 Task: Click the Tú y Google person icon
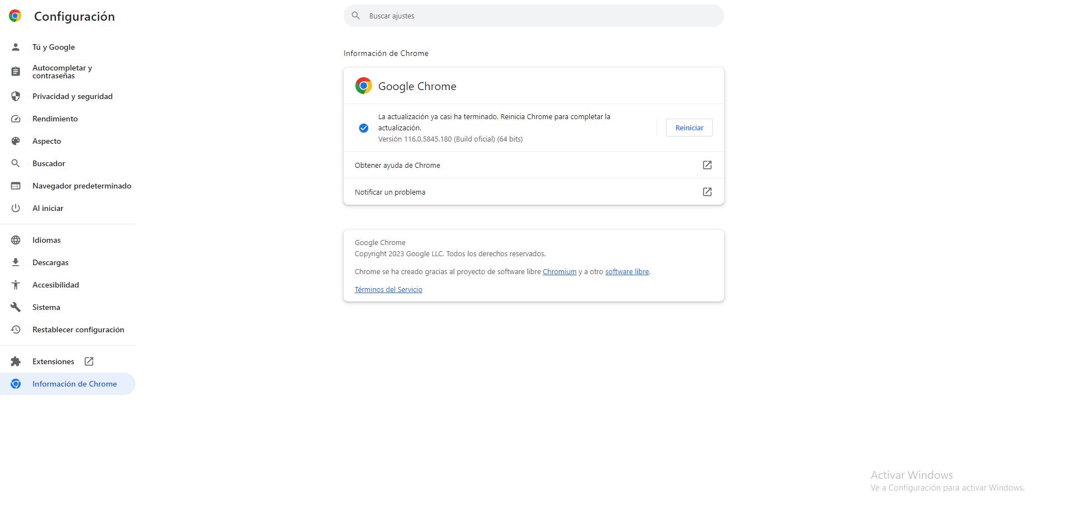pos(16,47)
